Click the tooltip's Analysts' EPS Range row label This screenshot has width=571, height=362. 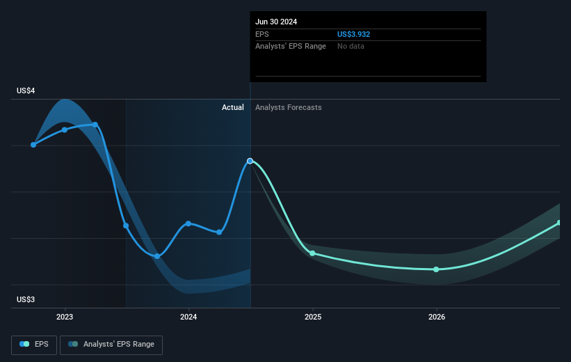291,47
